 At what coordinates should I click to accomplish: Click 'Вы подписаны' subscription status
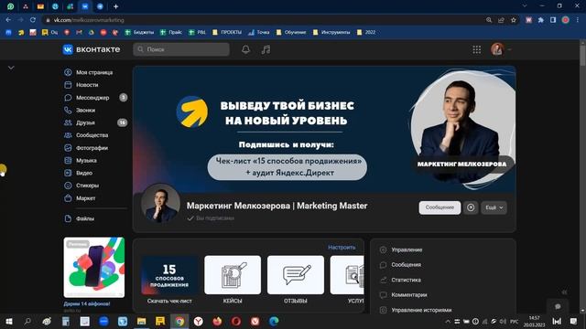coord(211,218)
